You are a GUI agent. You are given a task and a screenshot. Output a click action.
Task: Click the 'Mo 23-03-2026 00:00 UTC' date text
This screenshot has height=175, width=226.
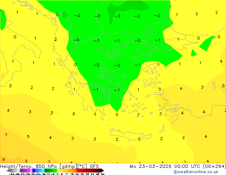tap(166, 166)
